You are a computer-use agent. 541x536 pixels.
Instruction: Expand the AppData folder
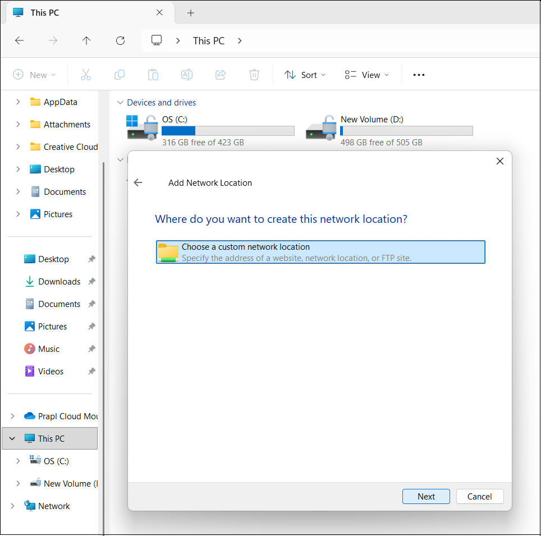pyautogui.click(x=18, y=102)
